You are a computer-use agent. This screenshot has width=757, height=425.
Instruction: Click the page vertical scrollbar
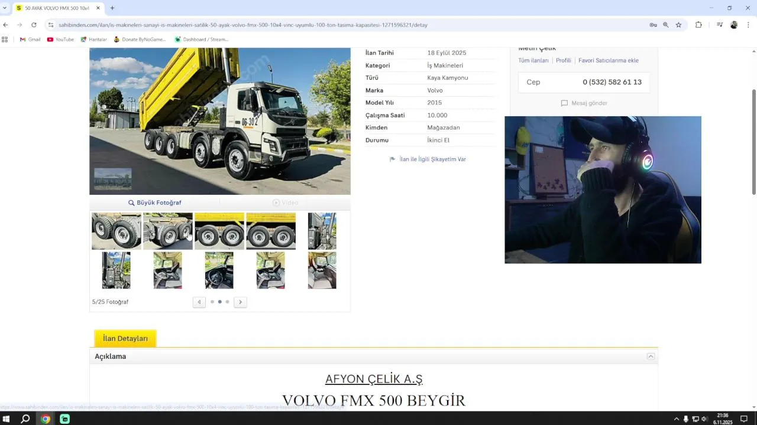point(754,142)
